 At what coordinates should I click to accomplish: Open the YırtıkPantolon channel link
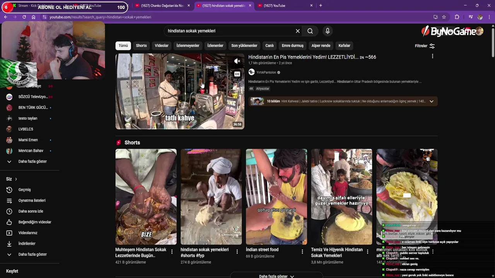click(266, 72)
